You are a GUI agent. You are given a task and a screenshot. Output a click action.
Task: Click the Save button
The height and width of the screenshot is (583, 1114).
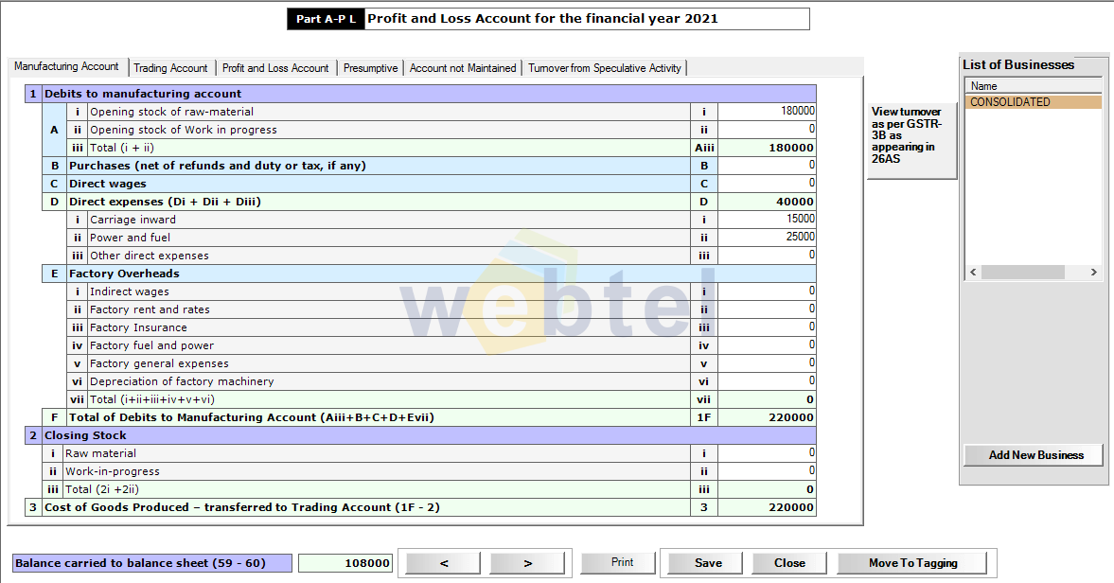tap(708, 563)
